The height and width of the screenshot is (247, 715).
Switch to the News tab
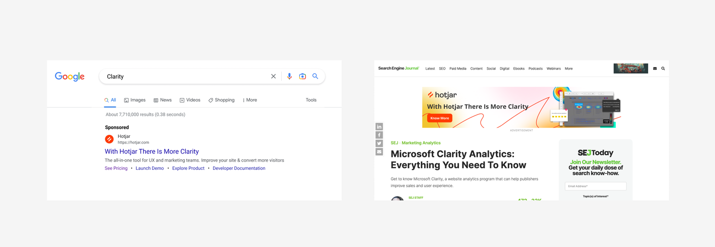tap(163, 100)
